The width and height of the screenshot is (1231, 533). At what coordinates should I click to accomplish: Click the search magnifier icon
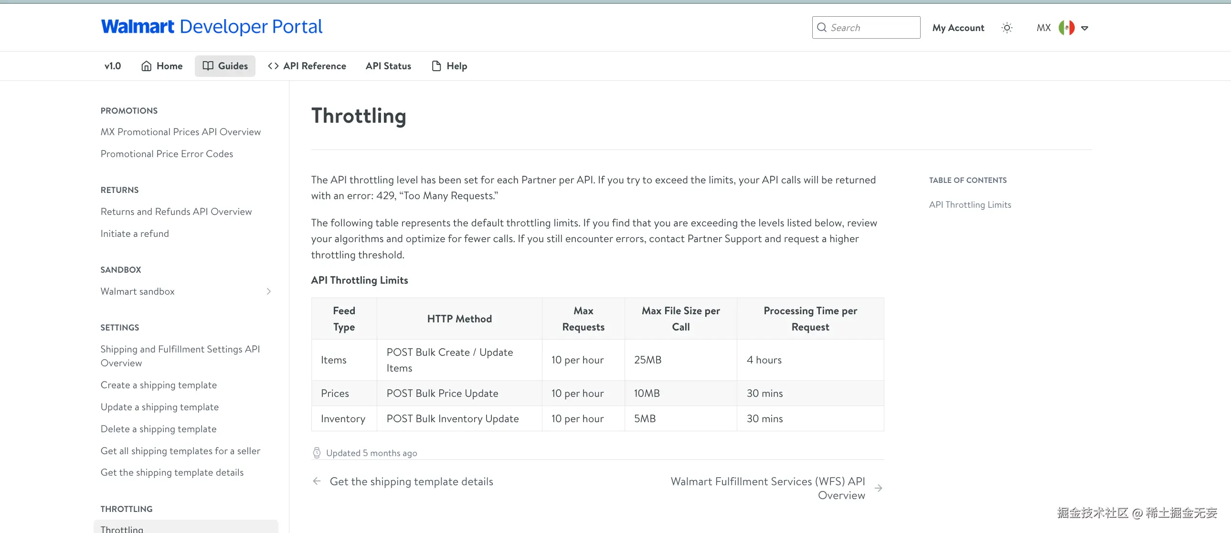point(821,28)
